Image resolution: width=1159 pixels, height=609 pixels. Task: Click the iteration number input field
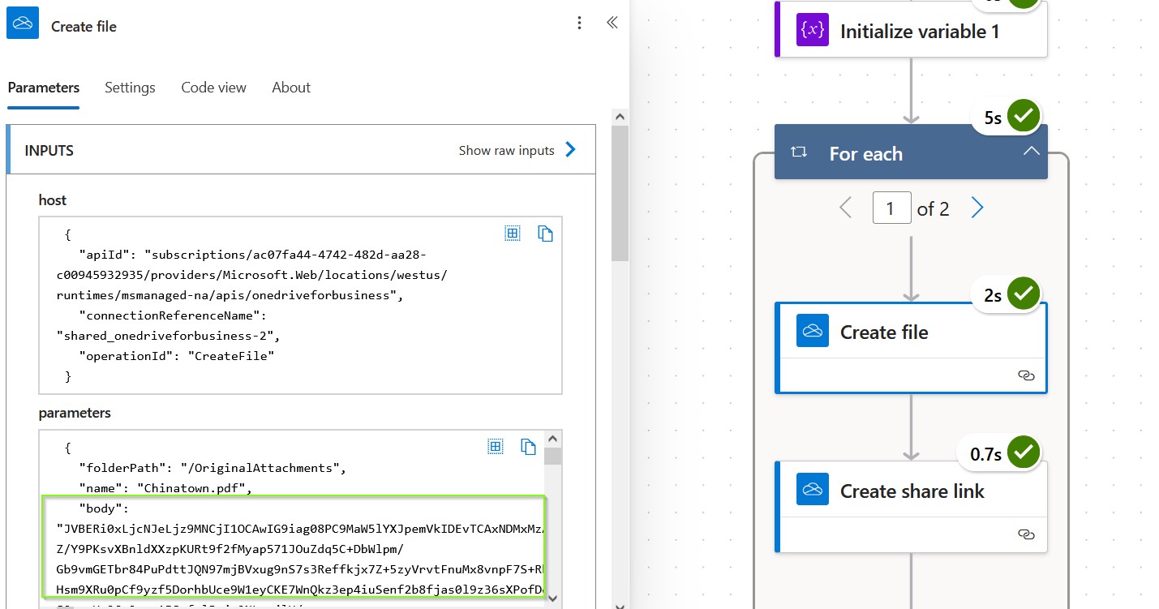pyautogui.click(x=892, y=208)
